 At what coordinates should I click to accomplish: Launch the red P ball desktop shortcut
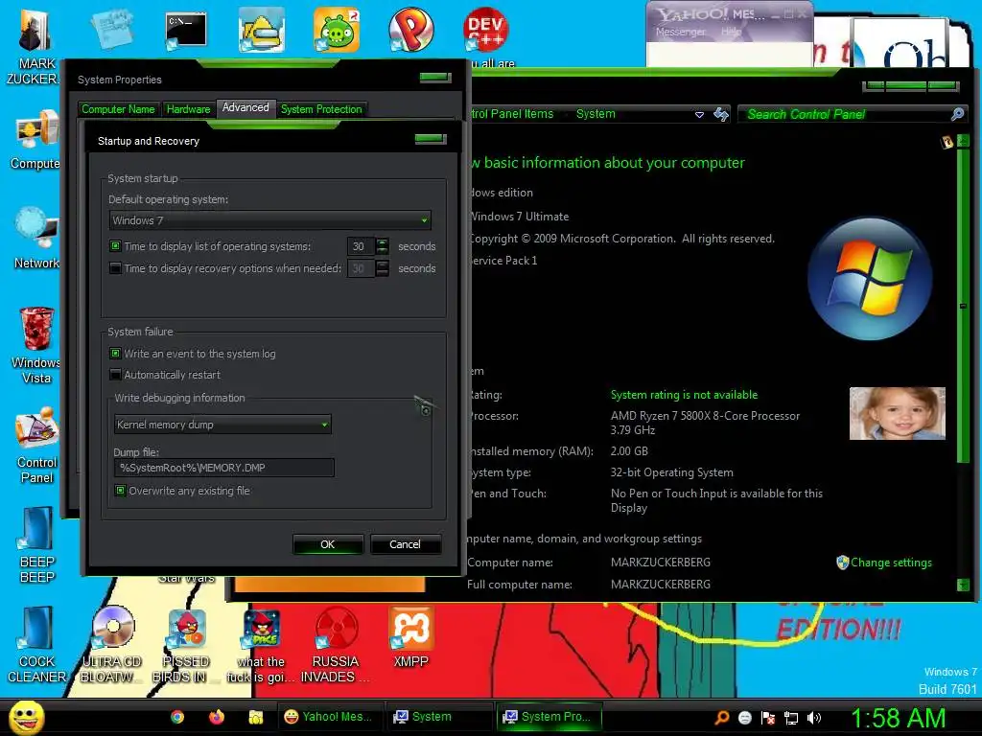(411, 30)
